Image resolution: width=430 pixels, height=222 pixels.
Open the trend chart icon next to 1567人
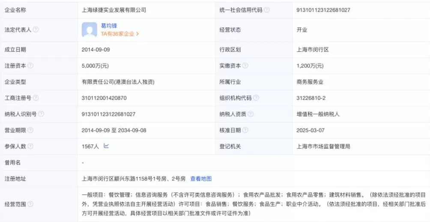106,146
